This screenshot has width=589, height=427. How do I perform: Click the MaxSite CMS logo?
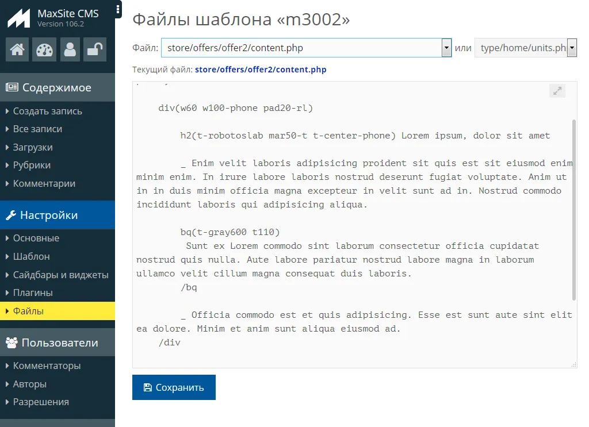pos(18,18)
